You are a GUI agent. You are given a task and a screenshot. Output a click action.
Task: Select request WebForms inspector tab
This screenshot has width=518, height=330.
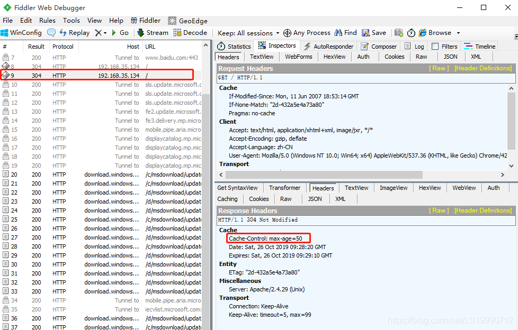tap(299, 57)
